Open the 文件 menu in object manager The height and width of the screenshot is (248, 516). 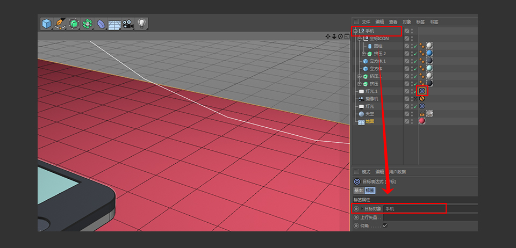click(x=366, y=22)
